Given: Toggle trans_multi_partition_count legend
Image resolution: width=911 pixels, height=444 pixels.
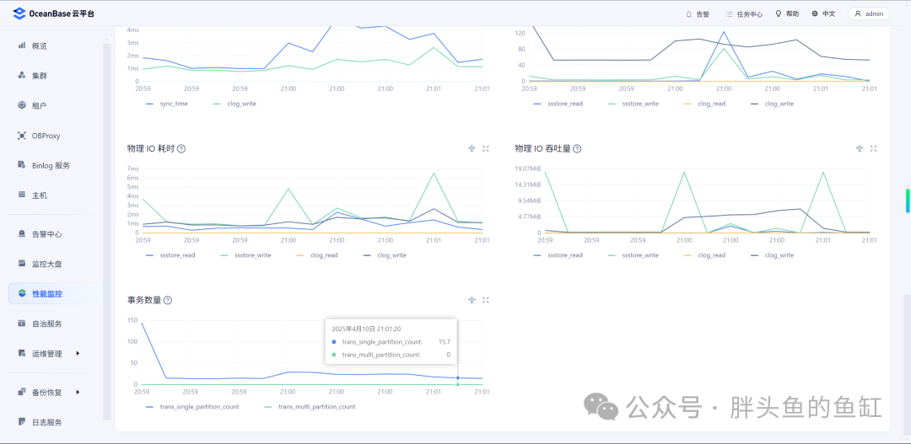Looking at the screenshot, I should point(310,407).
